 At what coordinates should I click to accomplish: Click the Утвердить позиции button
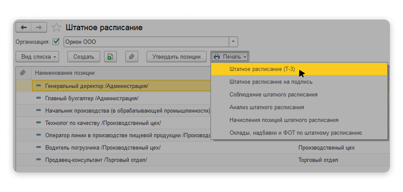point(177,57)
